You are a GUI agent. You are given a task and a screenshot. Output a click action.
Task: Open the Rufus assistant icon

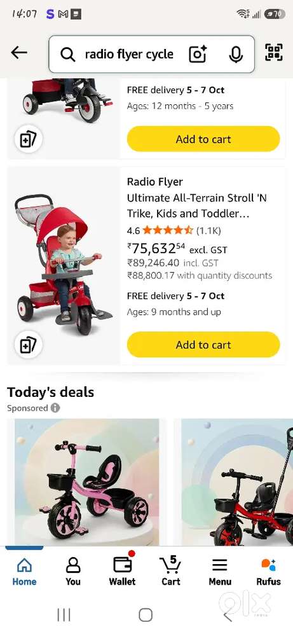coord(268,572)
